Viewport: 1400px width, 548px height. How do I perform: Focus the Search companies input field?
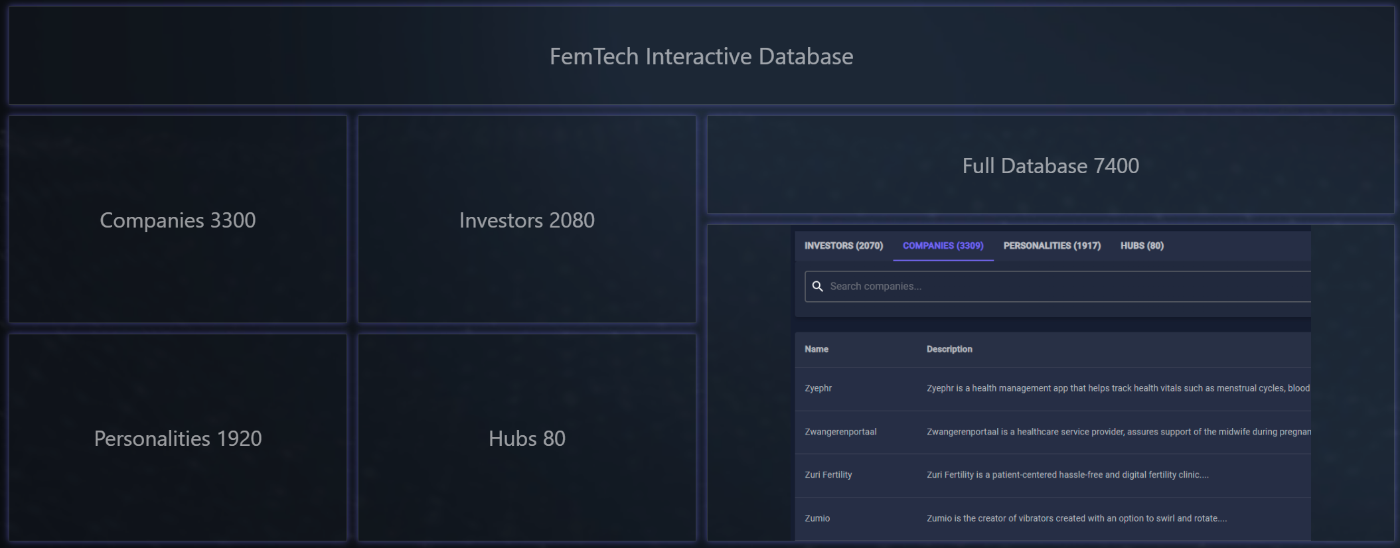tap(1062, 286)
